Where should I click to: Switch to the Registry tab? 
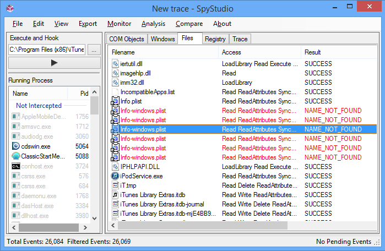coord(215,39)
